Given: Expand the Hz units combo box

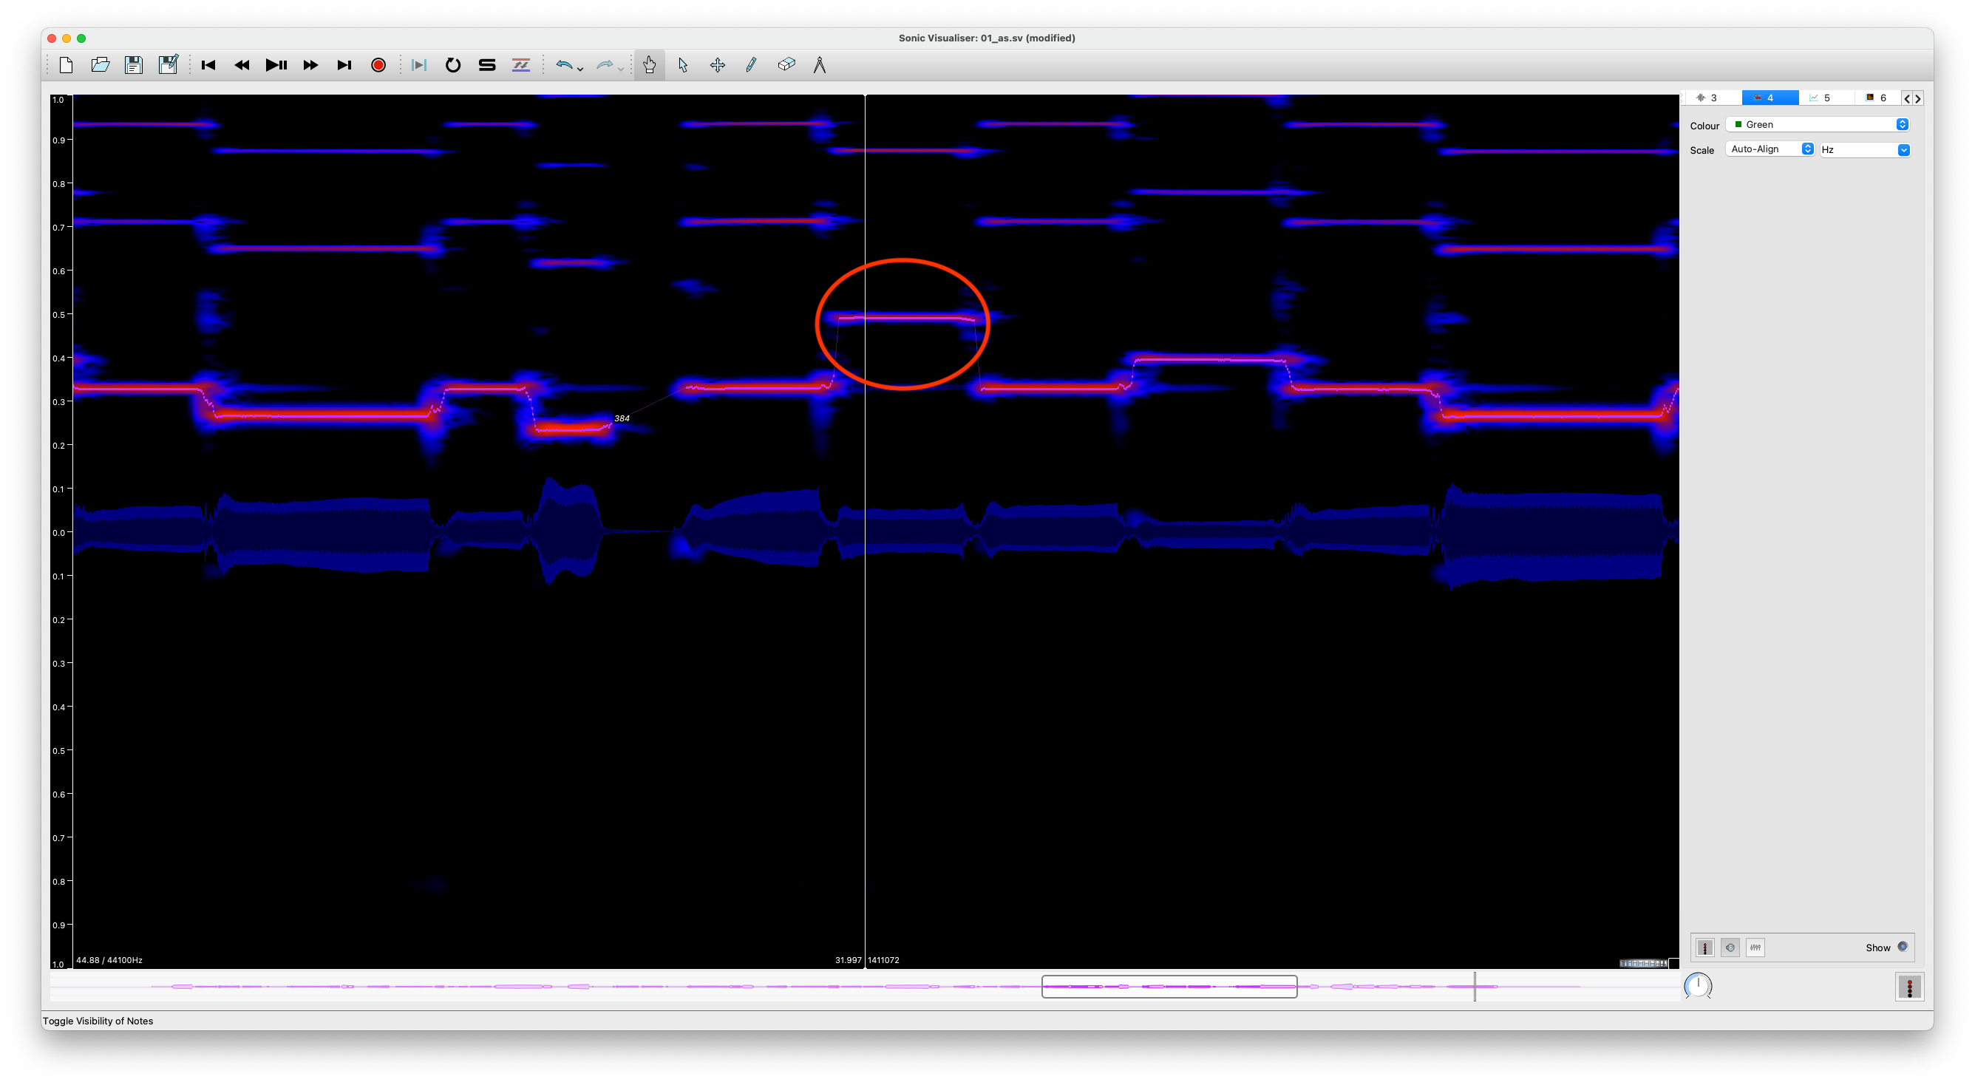Looking at the screenshot, I should tap(1864, 149).
